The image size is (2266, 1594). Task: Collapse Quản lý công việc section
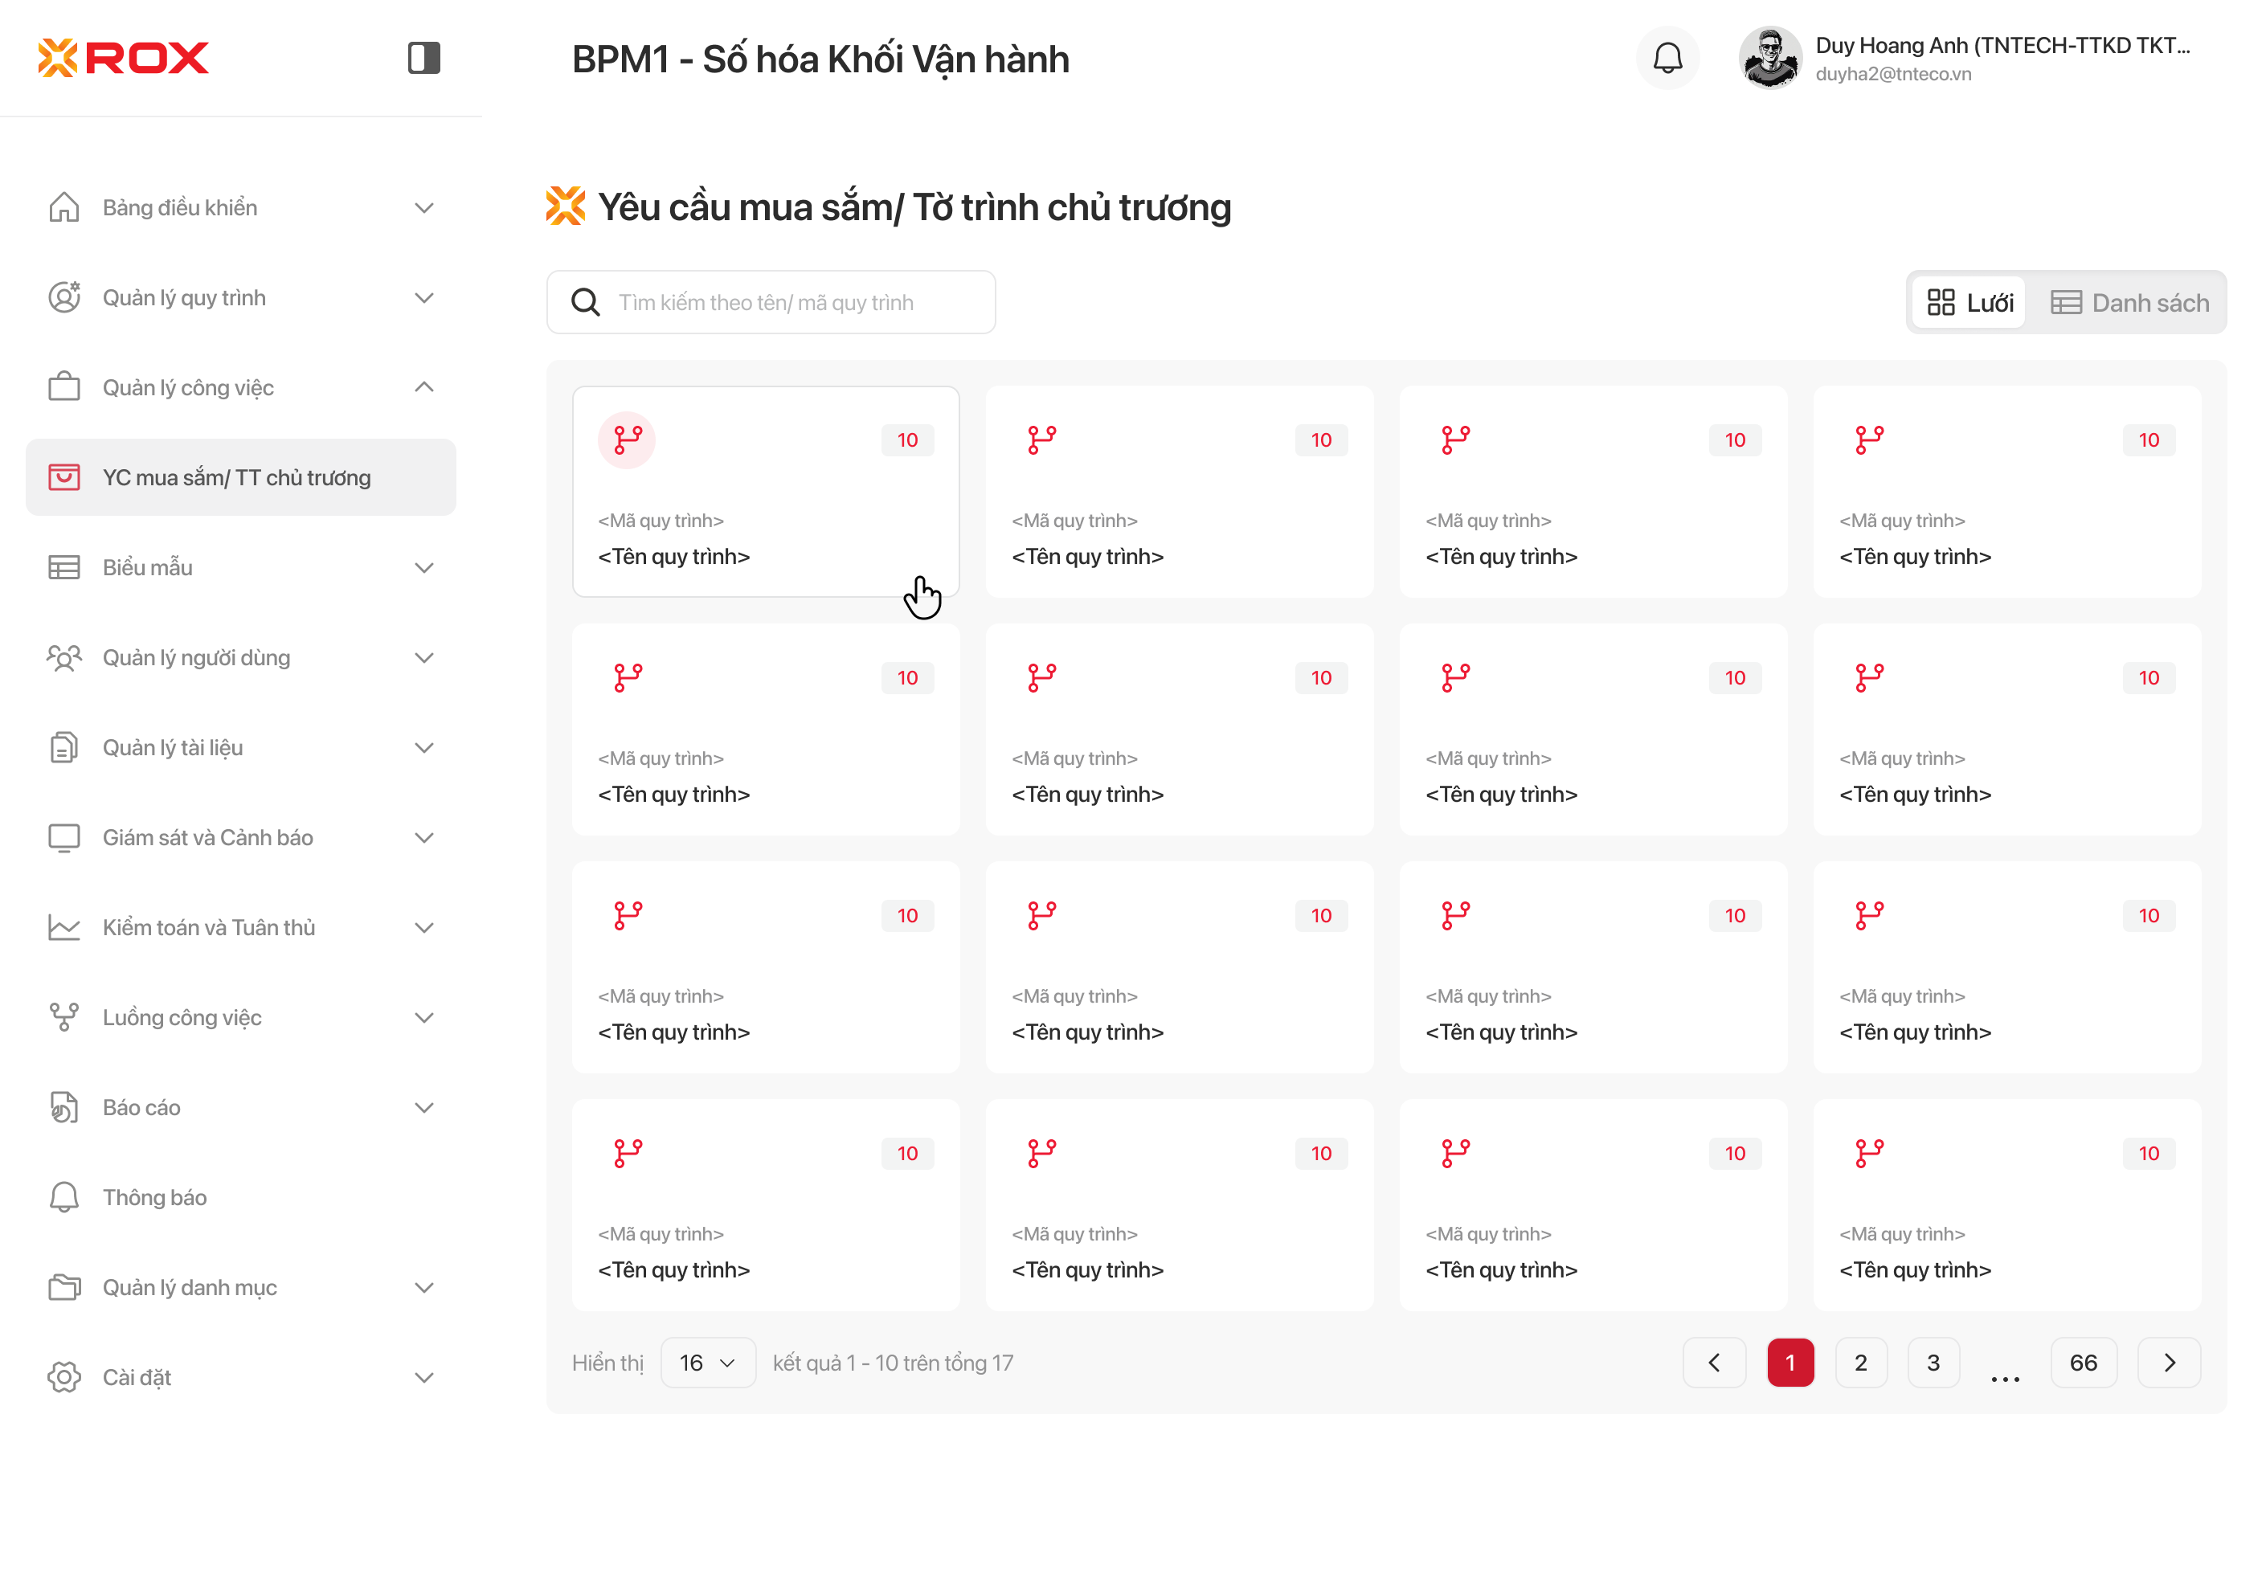pos(423,387)
